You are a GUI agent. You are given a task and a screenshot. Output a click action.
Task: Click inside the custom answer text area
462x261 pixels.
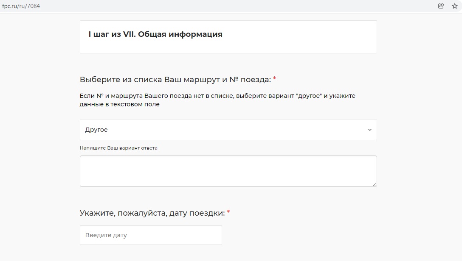coord(228,171)
